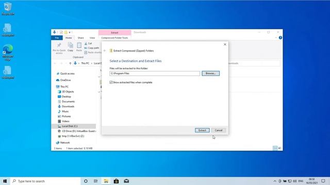Open 3D Objects folder in sidebar
Image resolution: width=330 pixels, height=185 pixels.
tap(66, 91)
